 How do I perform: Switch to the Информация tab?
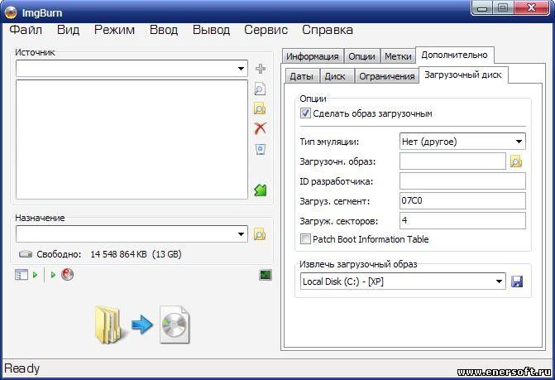click(313, 56)
